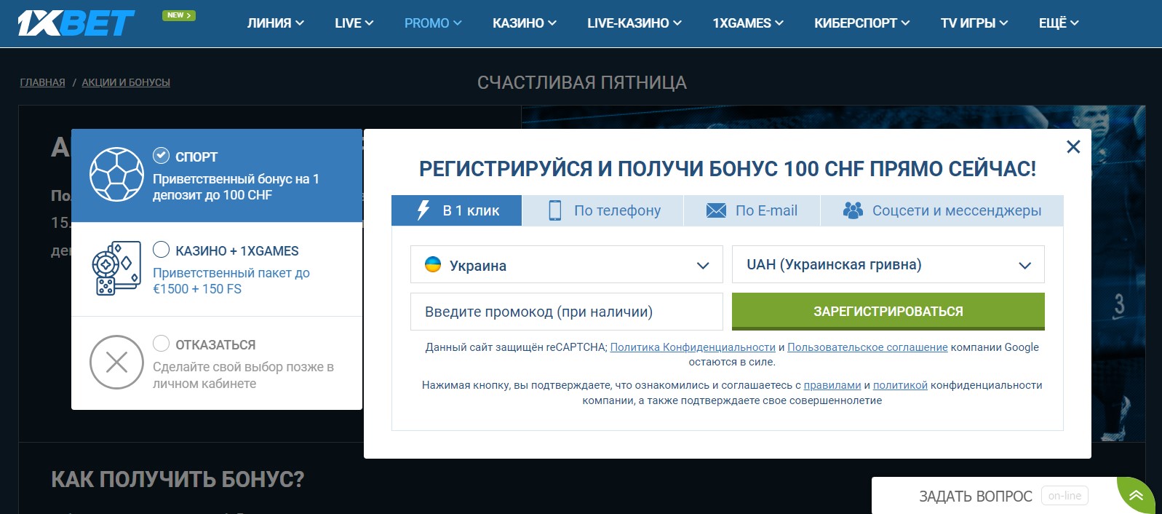Open the правилами link

click(x=832, y=385)
